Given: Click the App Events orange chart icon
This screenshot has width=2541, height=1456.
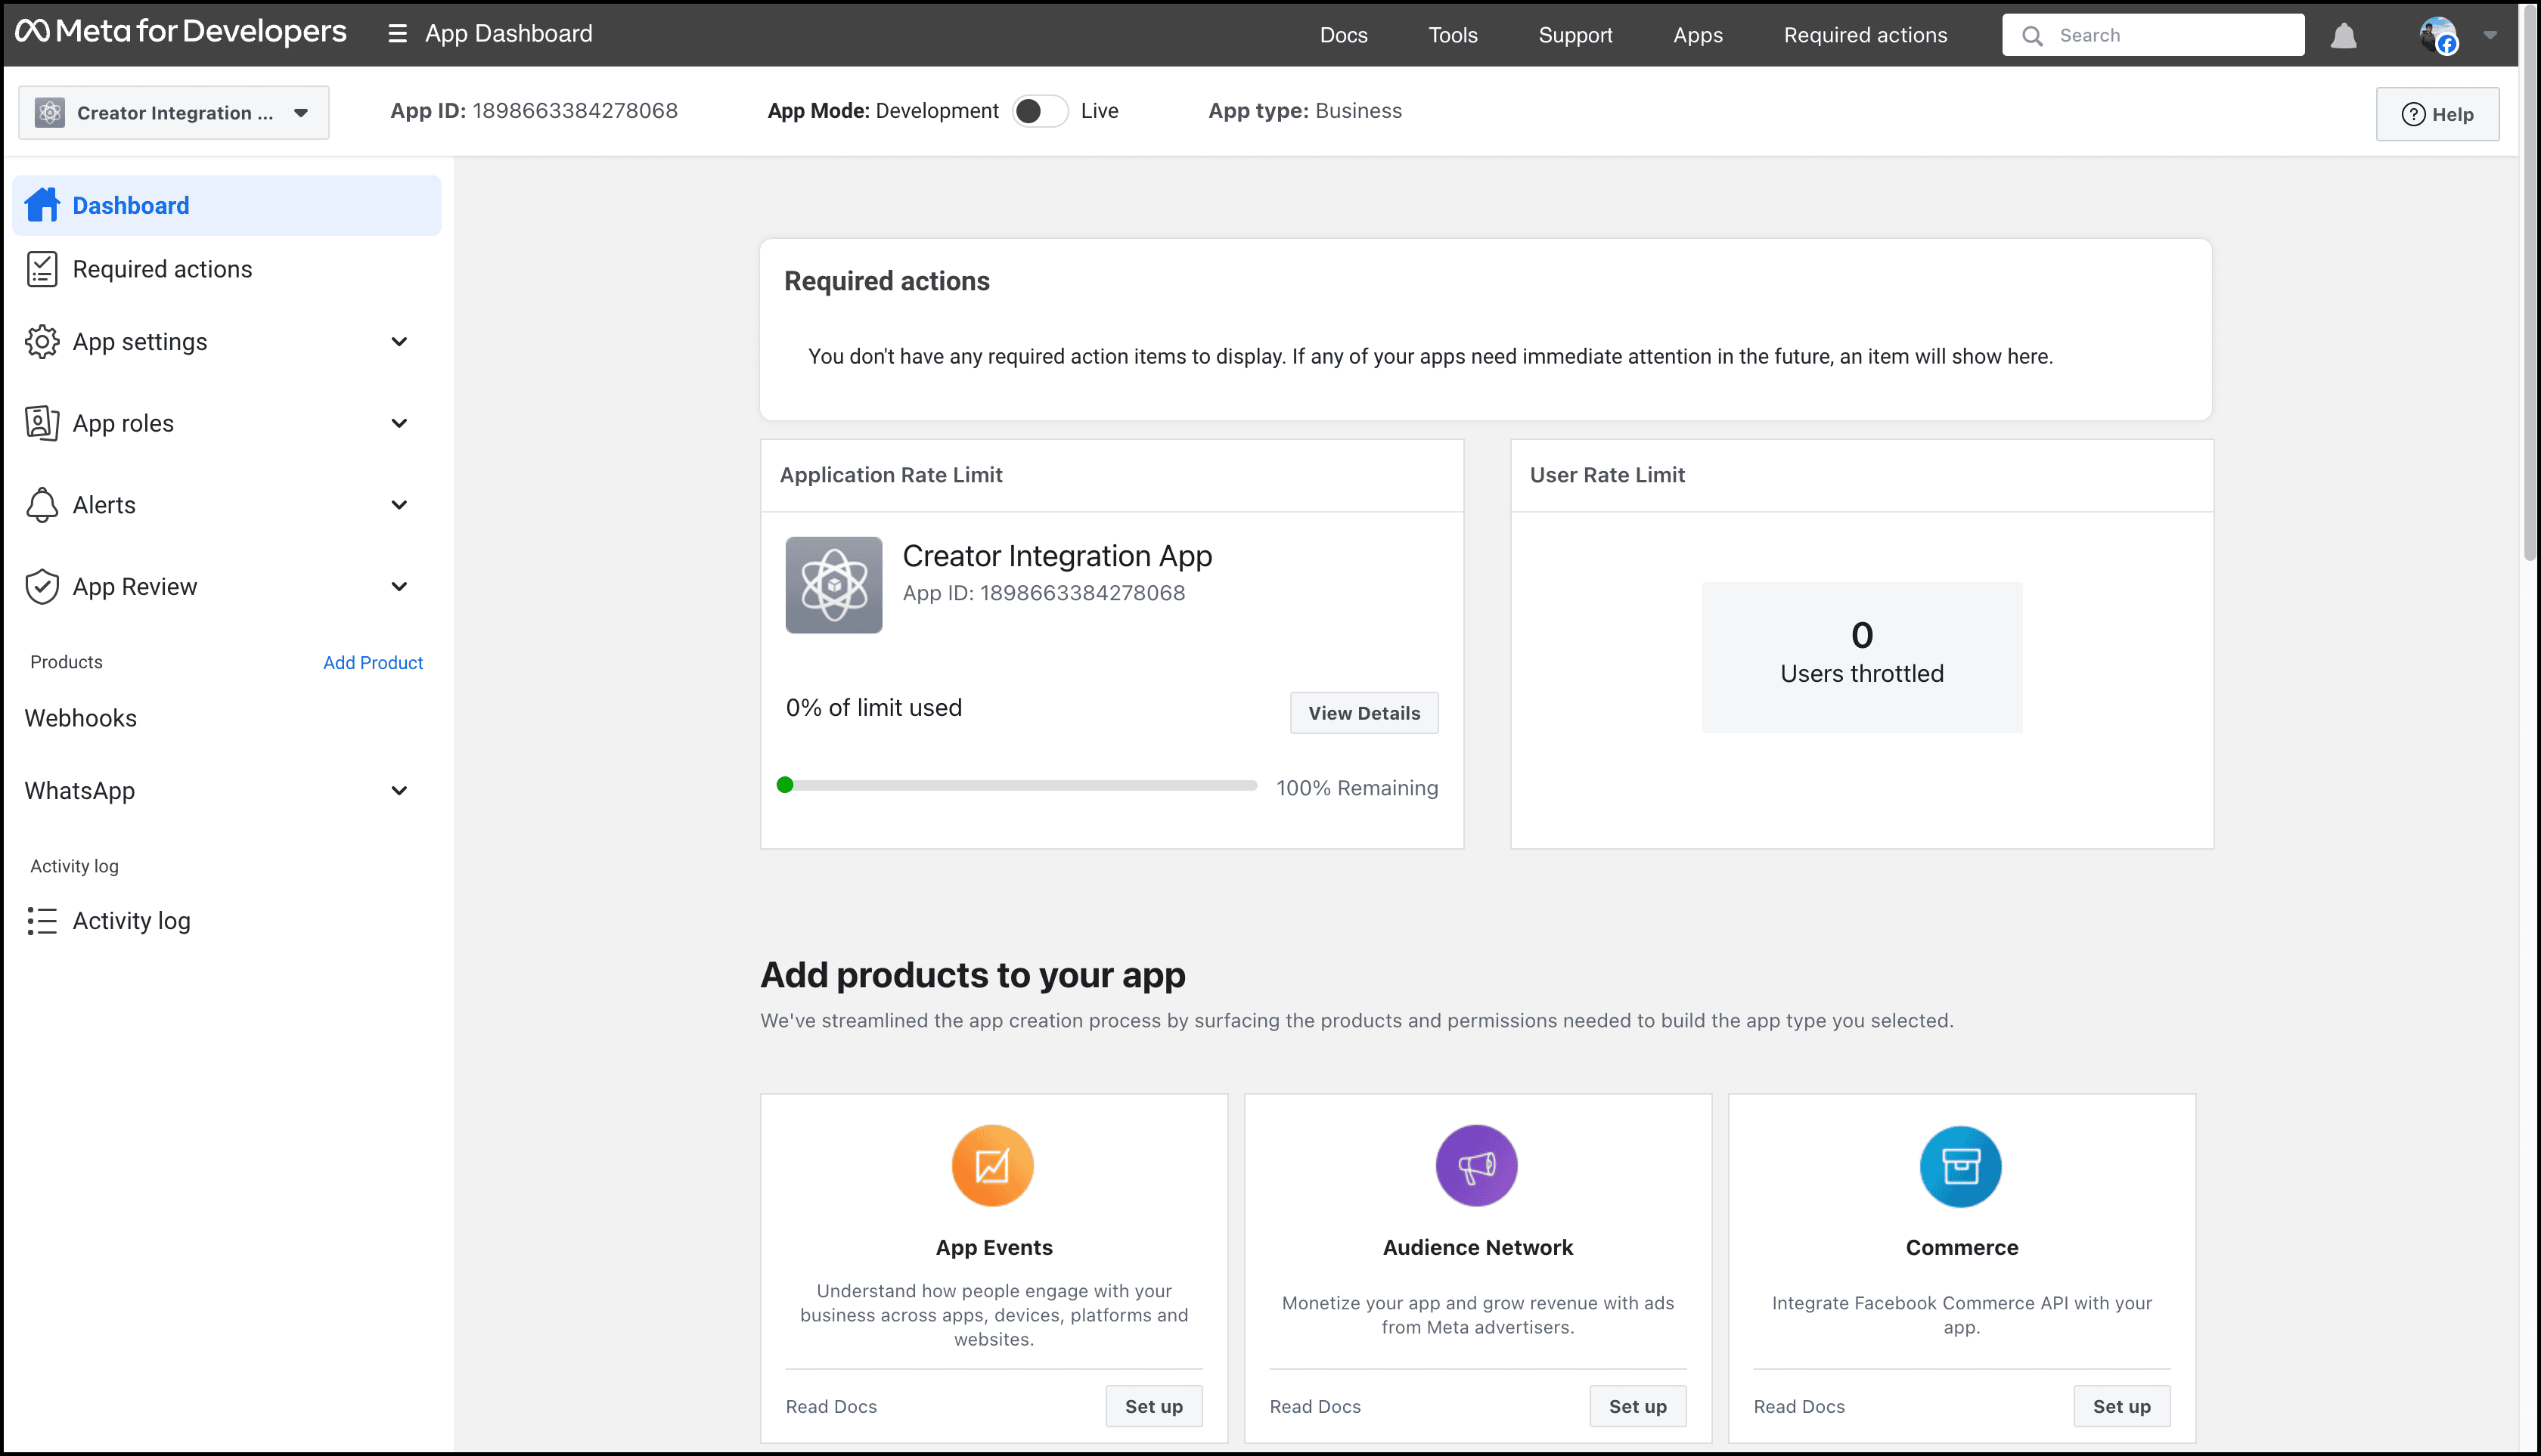Looking at the screenshot, I should pos(992,1166).
